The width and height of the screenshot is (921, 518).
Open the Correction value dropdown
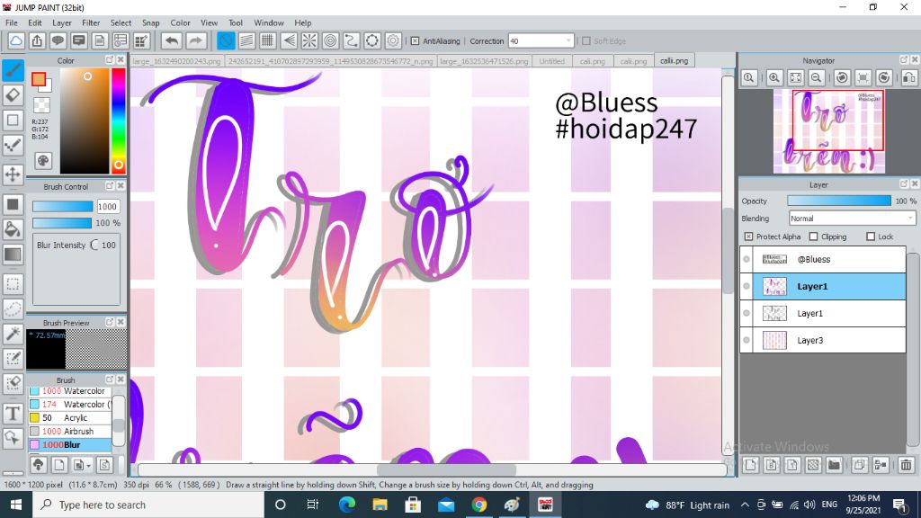click(x=568, y=41)
